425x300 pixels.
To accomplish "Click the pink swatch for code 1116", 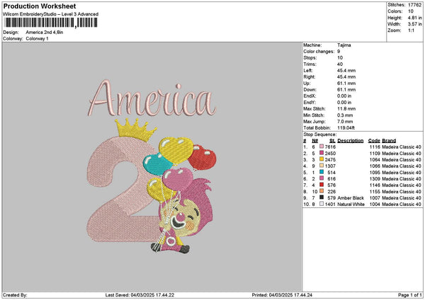I will coord(322,146).
